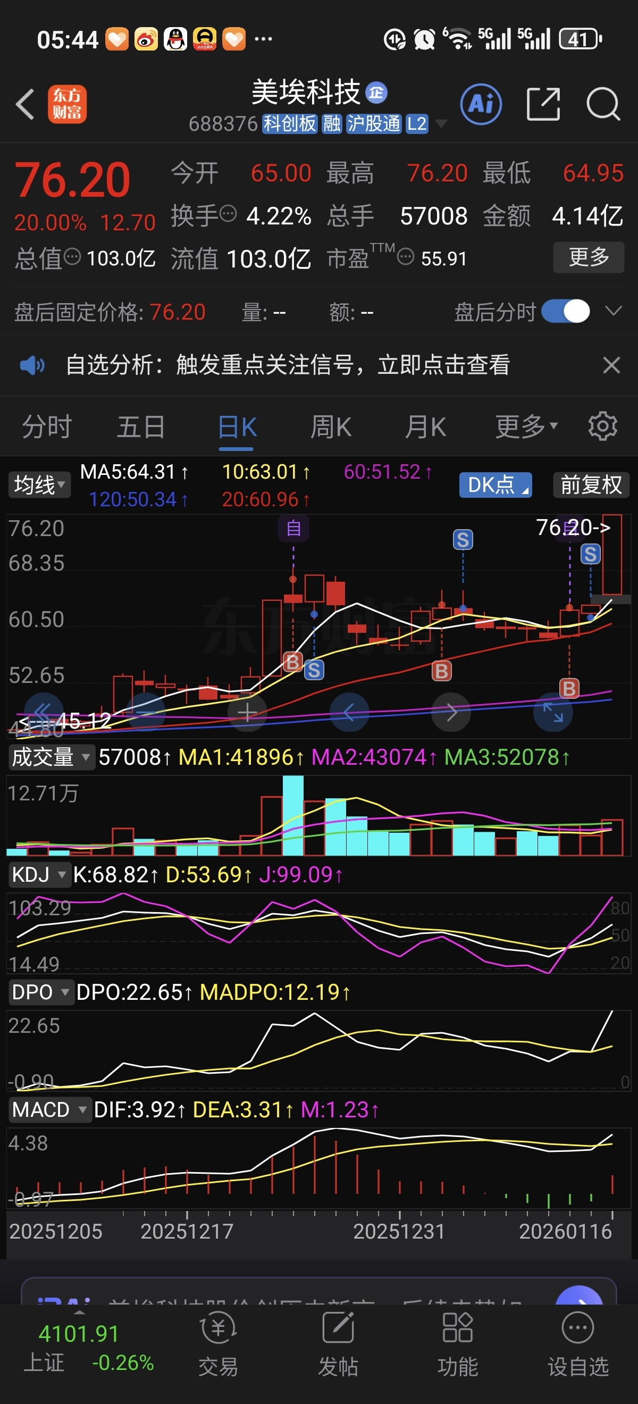Image resolution: width=638 pixels, height=1404 pixels.
Task: Tap the share export icon
Action: (x=543, y=104)
